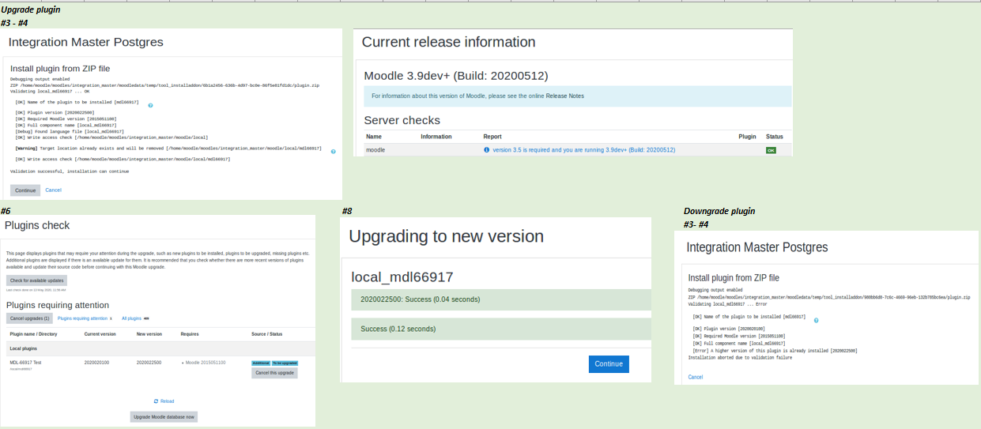
Task: Click 'Additional' status badge for MDL-66917 Test
Action: click(261, 363)
